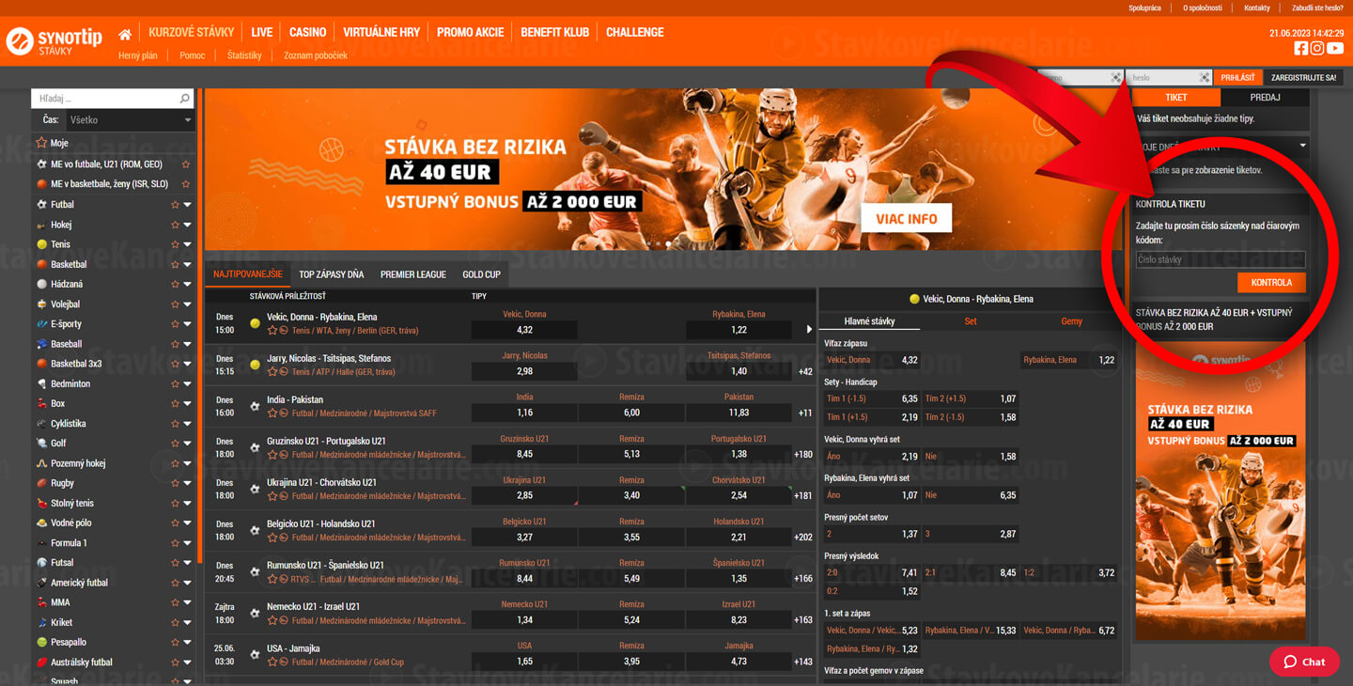This screenshot has height=686, width=1353.
Task: Follow the Zabudli ste heslo link
Action: [x=1317, y=8]
